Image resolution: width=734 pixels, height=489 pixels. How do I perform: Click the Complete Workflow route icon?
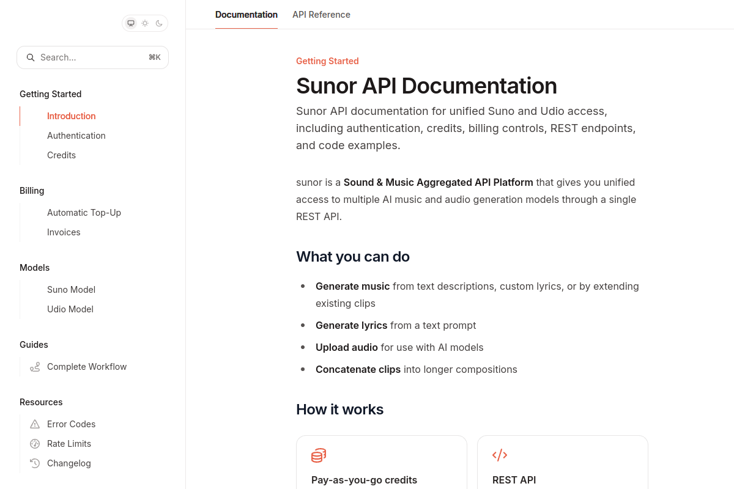35,367
